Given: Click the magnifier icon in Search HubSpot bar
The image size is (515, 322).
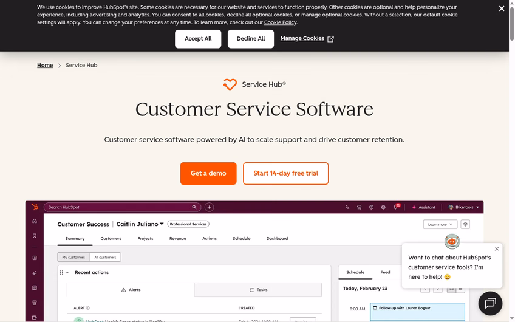Looking at the screenshot, I should coord(194,207).
